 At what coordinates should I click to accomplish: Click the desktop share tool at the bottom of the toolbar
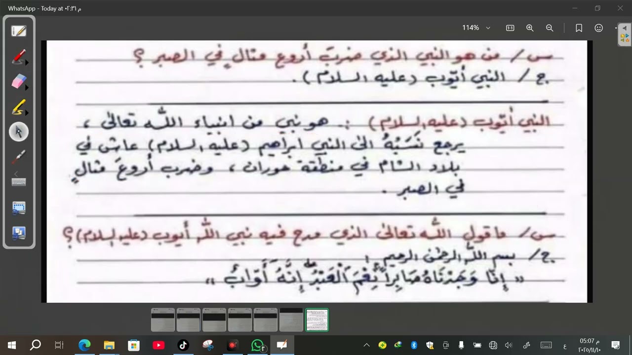(19, 233)
